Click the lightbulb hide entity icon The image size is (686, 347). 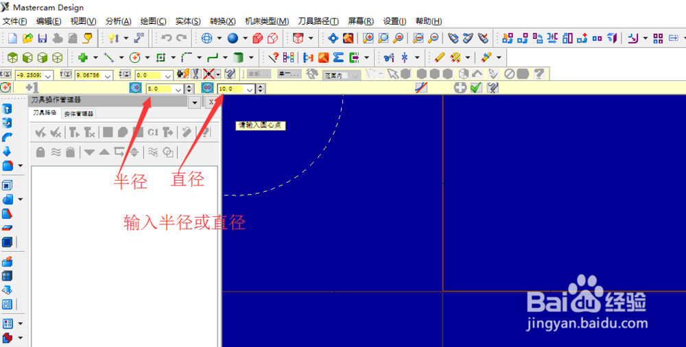[114, 38]
